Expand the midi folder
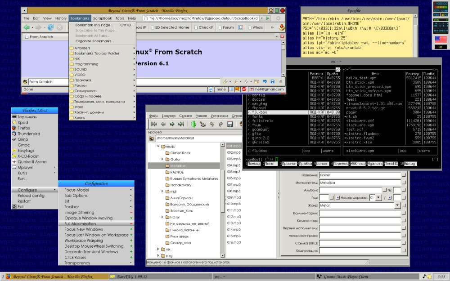This screenshot has height=281, width=450. pos(162,191)
